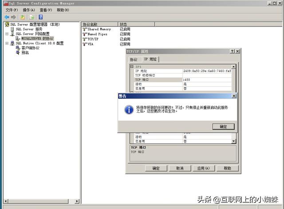Click 已启用 status of Shared Memory

(x=125, y=29)
